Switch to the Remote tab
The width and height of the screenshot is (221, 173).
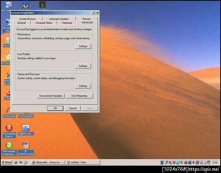(87, 19)
